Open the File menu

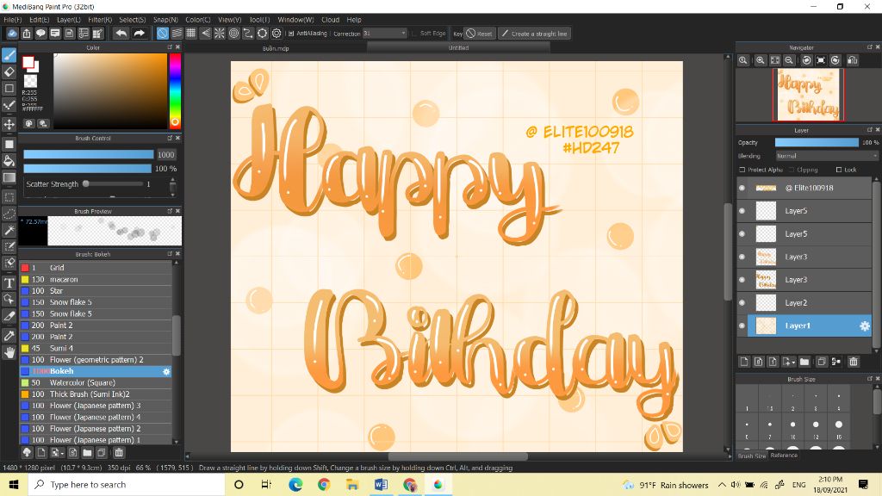click(12, 20)
